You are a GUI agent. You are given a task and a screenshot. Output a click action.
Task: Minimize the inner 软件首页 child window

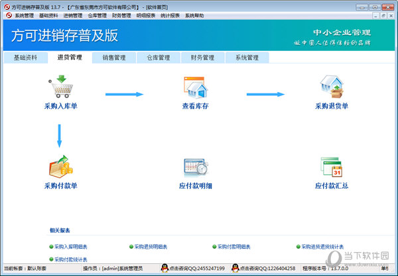[x=375, y=16]
